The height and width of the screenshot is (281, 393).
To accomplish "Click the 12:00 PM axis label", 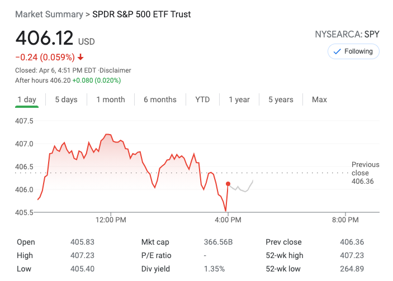I will coord(111,220).
